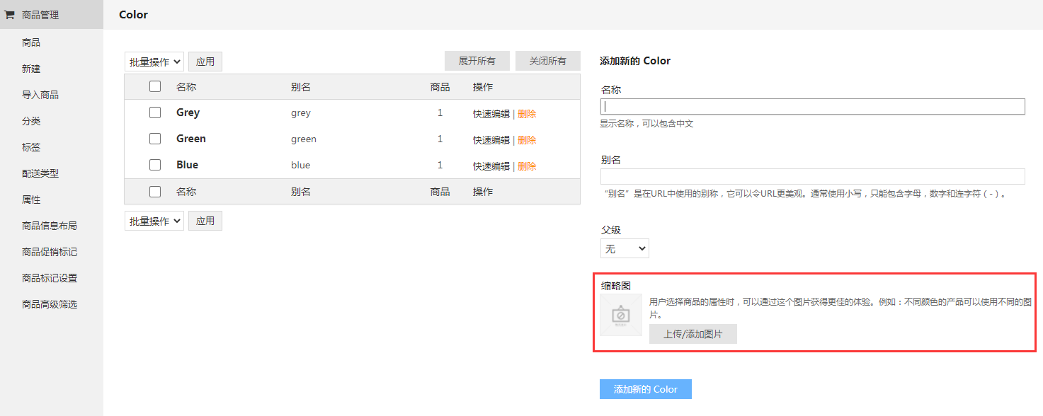The height and width of the screenshot is (416, 1043).
Task: Toggle the select-all checkbox in the table header
Action: point(155,86)
